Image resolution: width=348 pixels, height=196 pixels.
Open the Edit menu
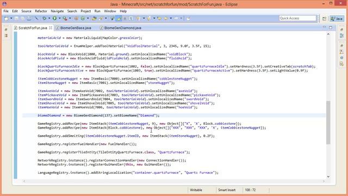15,11
